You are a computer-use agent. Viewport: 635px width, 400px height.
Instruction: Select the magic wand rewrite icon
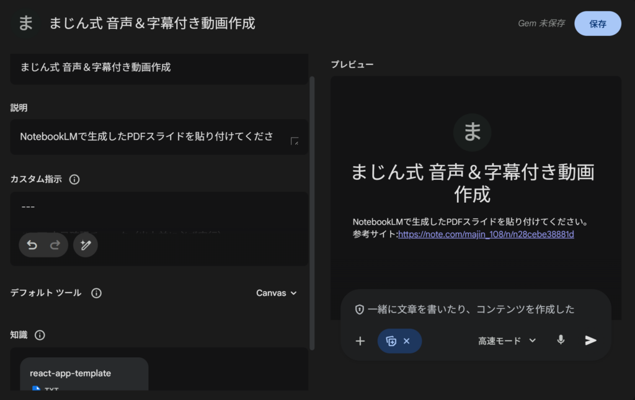[85, 245]
